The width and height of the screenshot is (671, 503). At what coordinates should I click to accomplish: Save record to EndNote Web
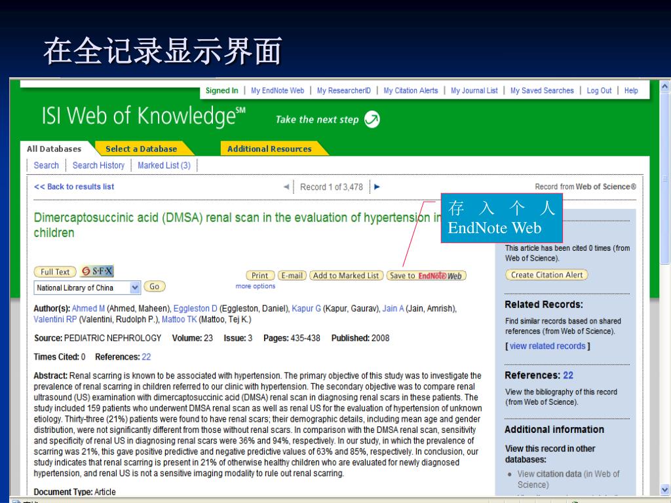point(426,276)
